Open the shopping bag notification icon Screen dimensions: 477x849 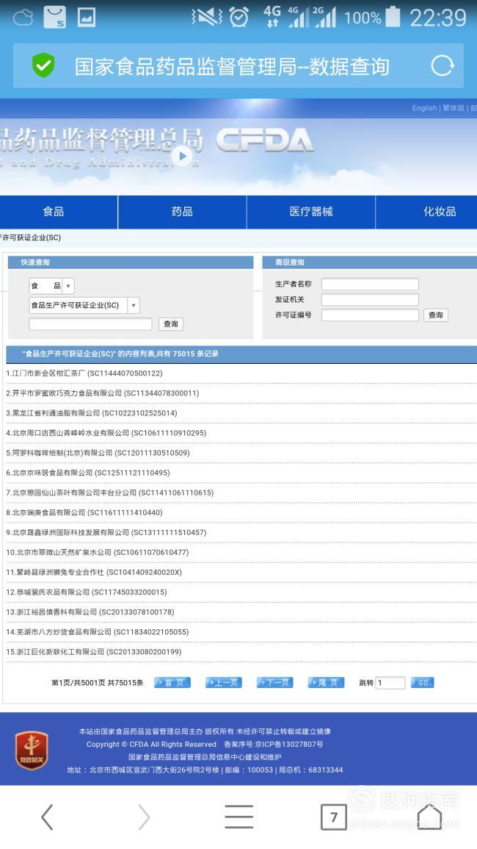point(54,18)
